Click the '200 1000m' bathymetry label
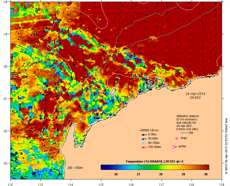The width and height of the screenshot is (230, 186). (75, 168)
